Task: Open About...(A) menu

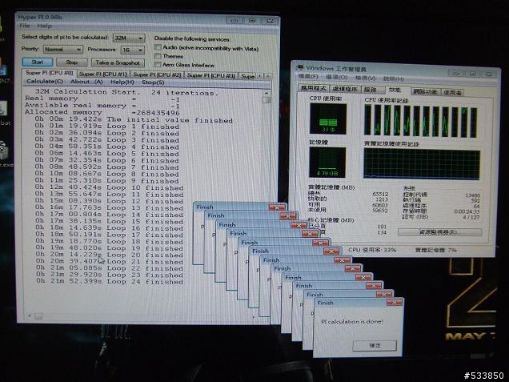Action: [x=86, y=82]
